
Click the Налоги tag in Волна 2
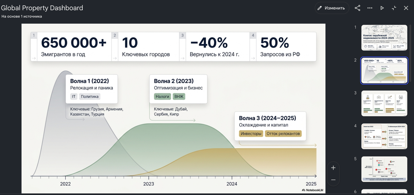click(163, 97)
